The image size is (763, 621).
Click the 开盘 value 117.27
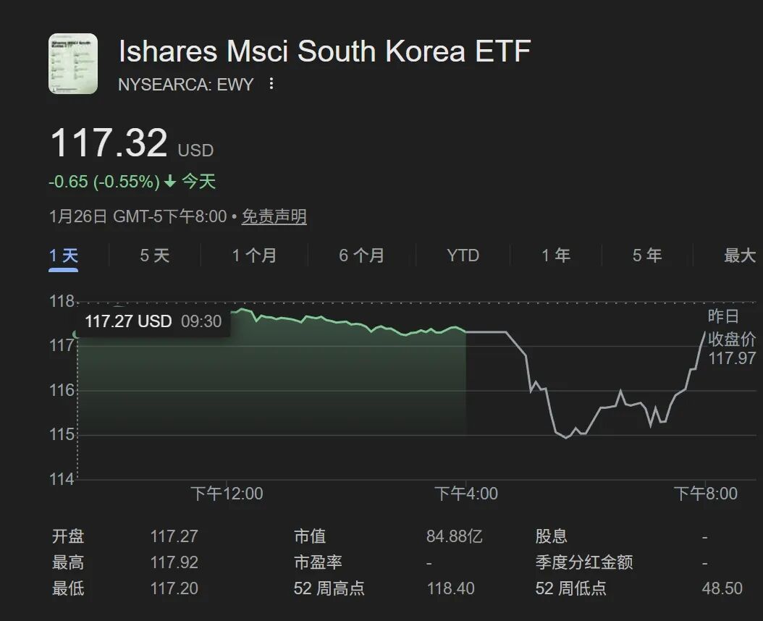point(177,536)
